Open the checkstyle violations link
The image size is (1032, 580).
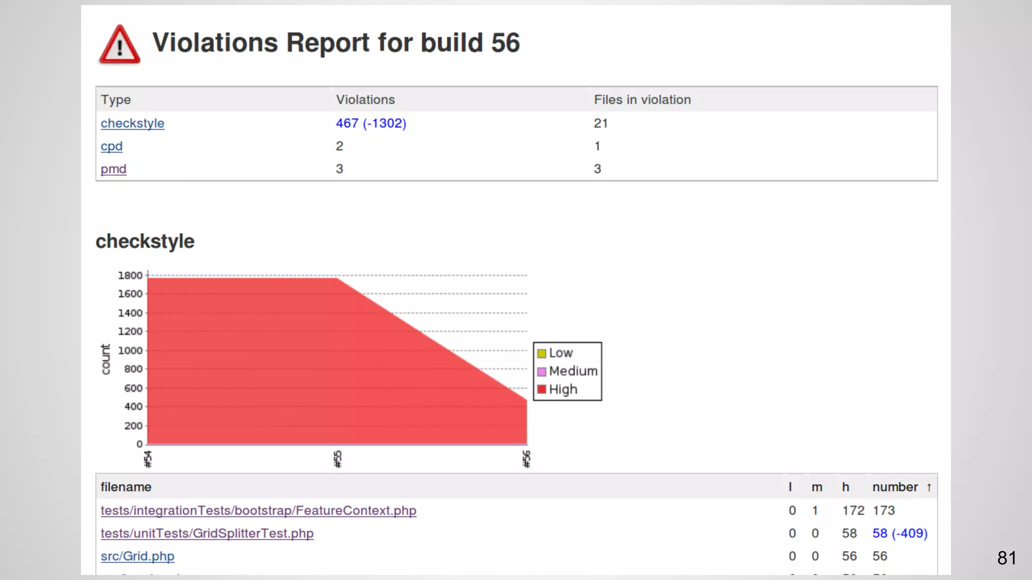[132, 123]
